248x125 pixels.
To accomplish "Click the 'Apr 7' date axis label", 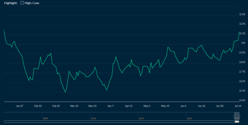I will (x=110, y=106).
